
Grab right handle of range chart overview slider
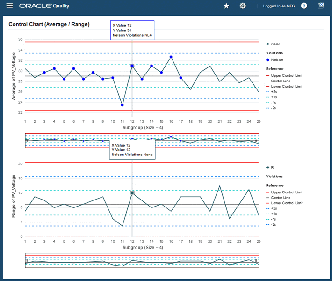pyautogui.click(x=256, y=261)
